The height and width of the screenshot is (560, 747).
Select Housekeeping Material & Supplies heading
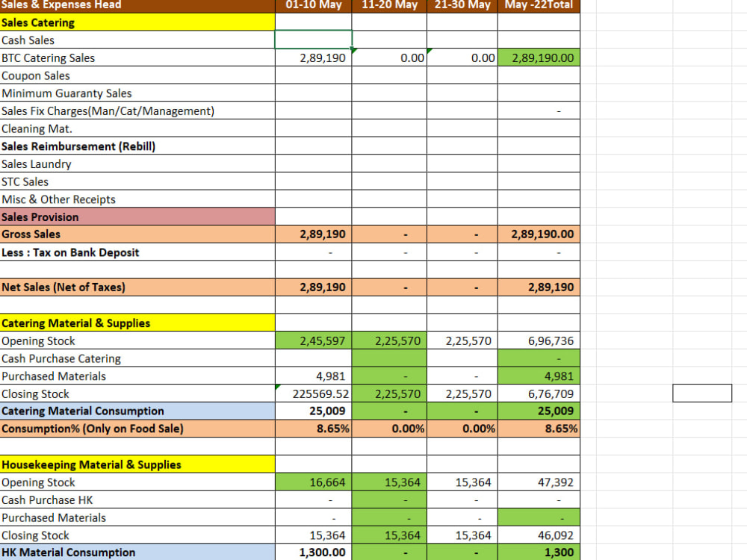point(137,464)
